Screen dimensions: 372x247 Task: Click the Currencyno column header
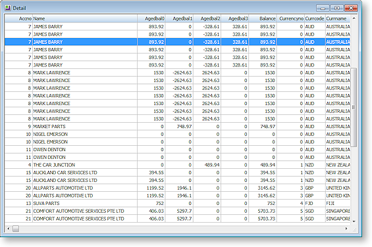290,18
